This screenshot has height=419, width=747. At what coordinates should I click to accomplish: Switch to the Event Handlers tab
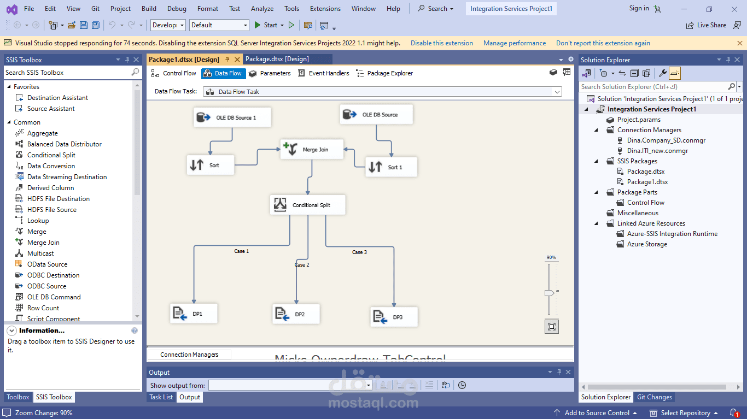tap(323, 73)
